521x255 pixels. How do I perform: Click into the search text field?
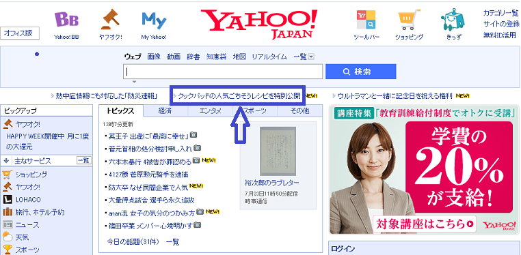[223, 72]
